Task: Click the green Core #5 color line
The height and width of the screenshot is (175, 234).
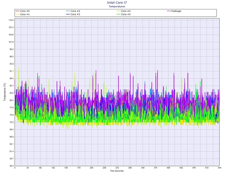Action: pyautogui.click(x=118, y=14)
